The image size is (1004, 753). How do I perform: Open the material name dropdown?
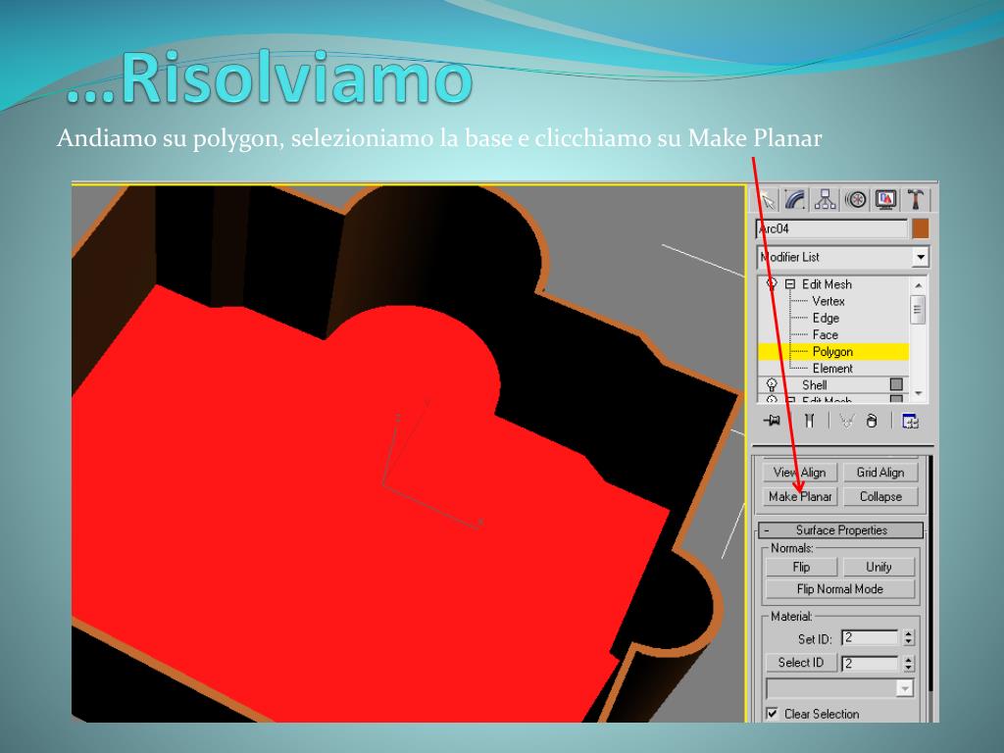[x=905, y=688]
